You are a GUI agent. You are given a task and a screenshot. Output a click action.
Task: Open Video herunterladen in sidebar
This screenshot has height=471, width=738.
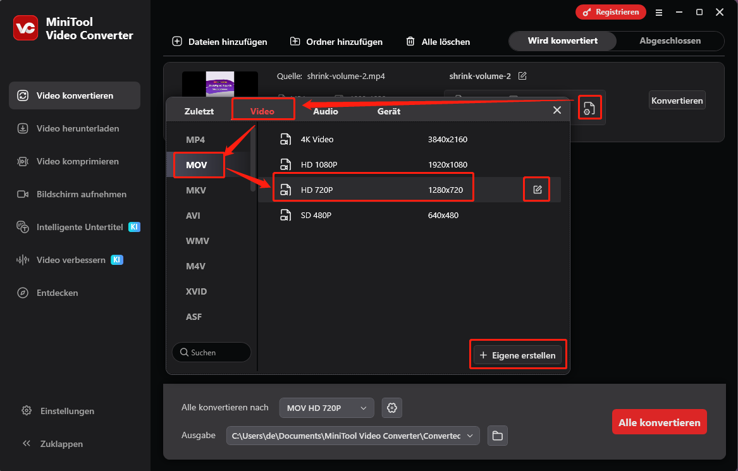(75, 128)
